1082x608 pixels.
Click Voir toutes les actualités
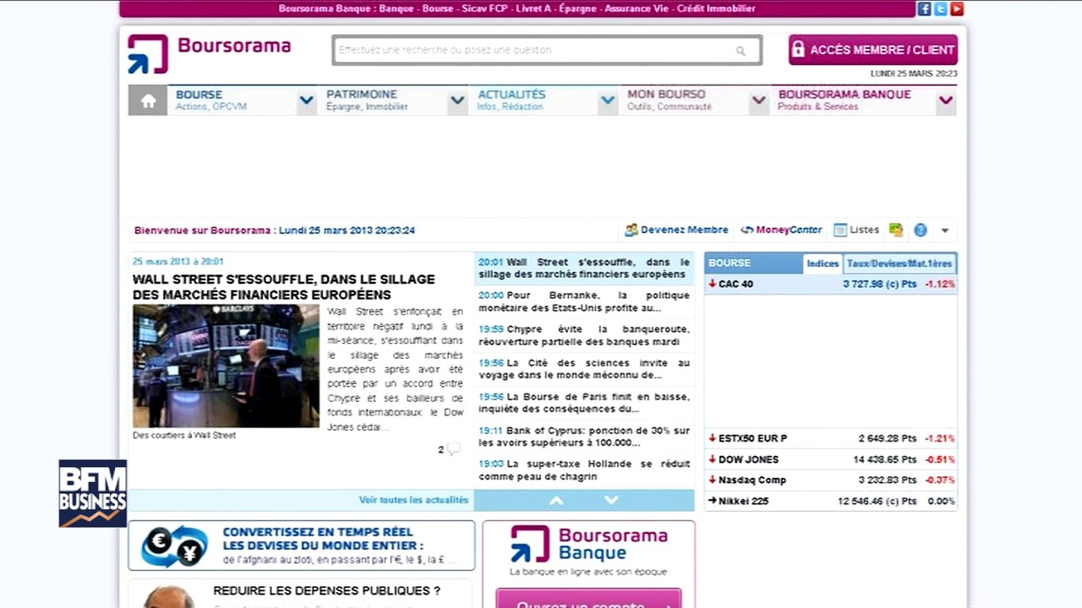click(413, 500)
